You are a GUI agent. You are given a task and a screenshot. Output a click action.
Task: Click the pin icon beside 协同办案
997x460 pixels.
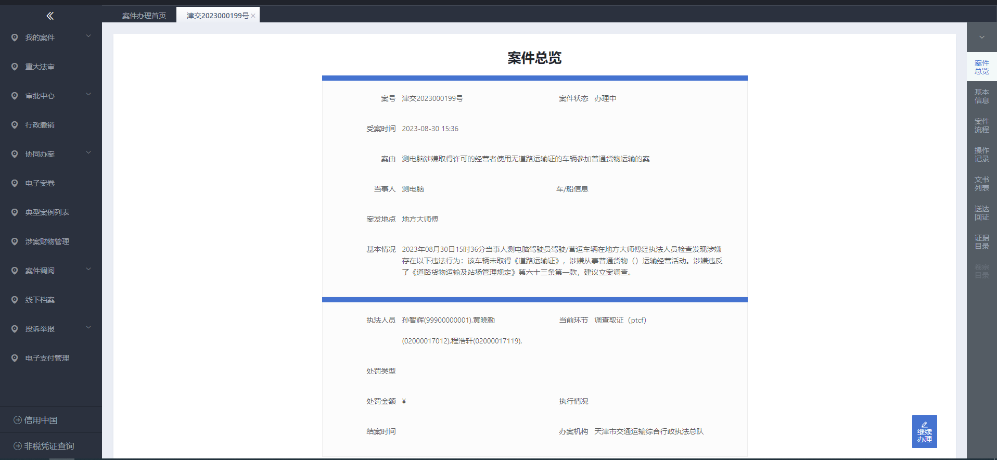coord(15,154)
